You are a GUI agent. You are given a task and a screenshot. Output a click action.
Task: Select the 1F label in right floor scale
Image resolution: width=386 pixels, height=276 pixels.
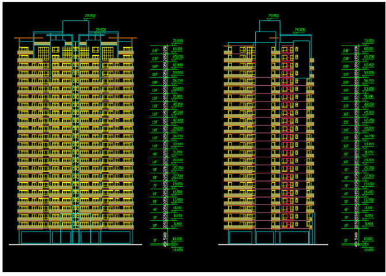[x=346, y=239]
